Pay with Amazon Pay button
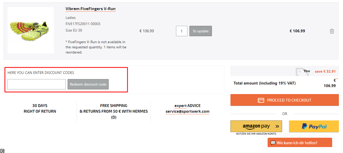Viewport: 343px width, 153px height. [x=256, y=126]
